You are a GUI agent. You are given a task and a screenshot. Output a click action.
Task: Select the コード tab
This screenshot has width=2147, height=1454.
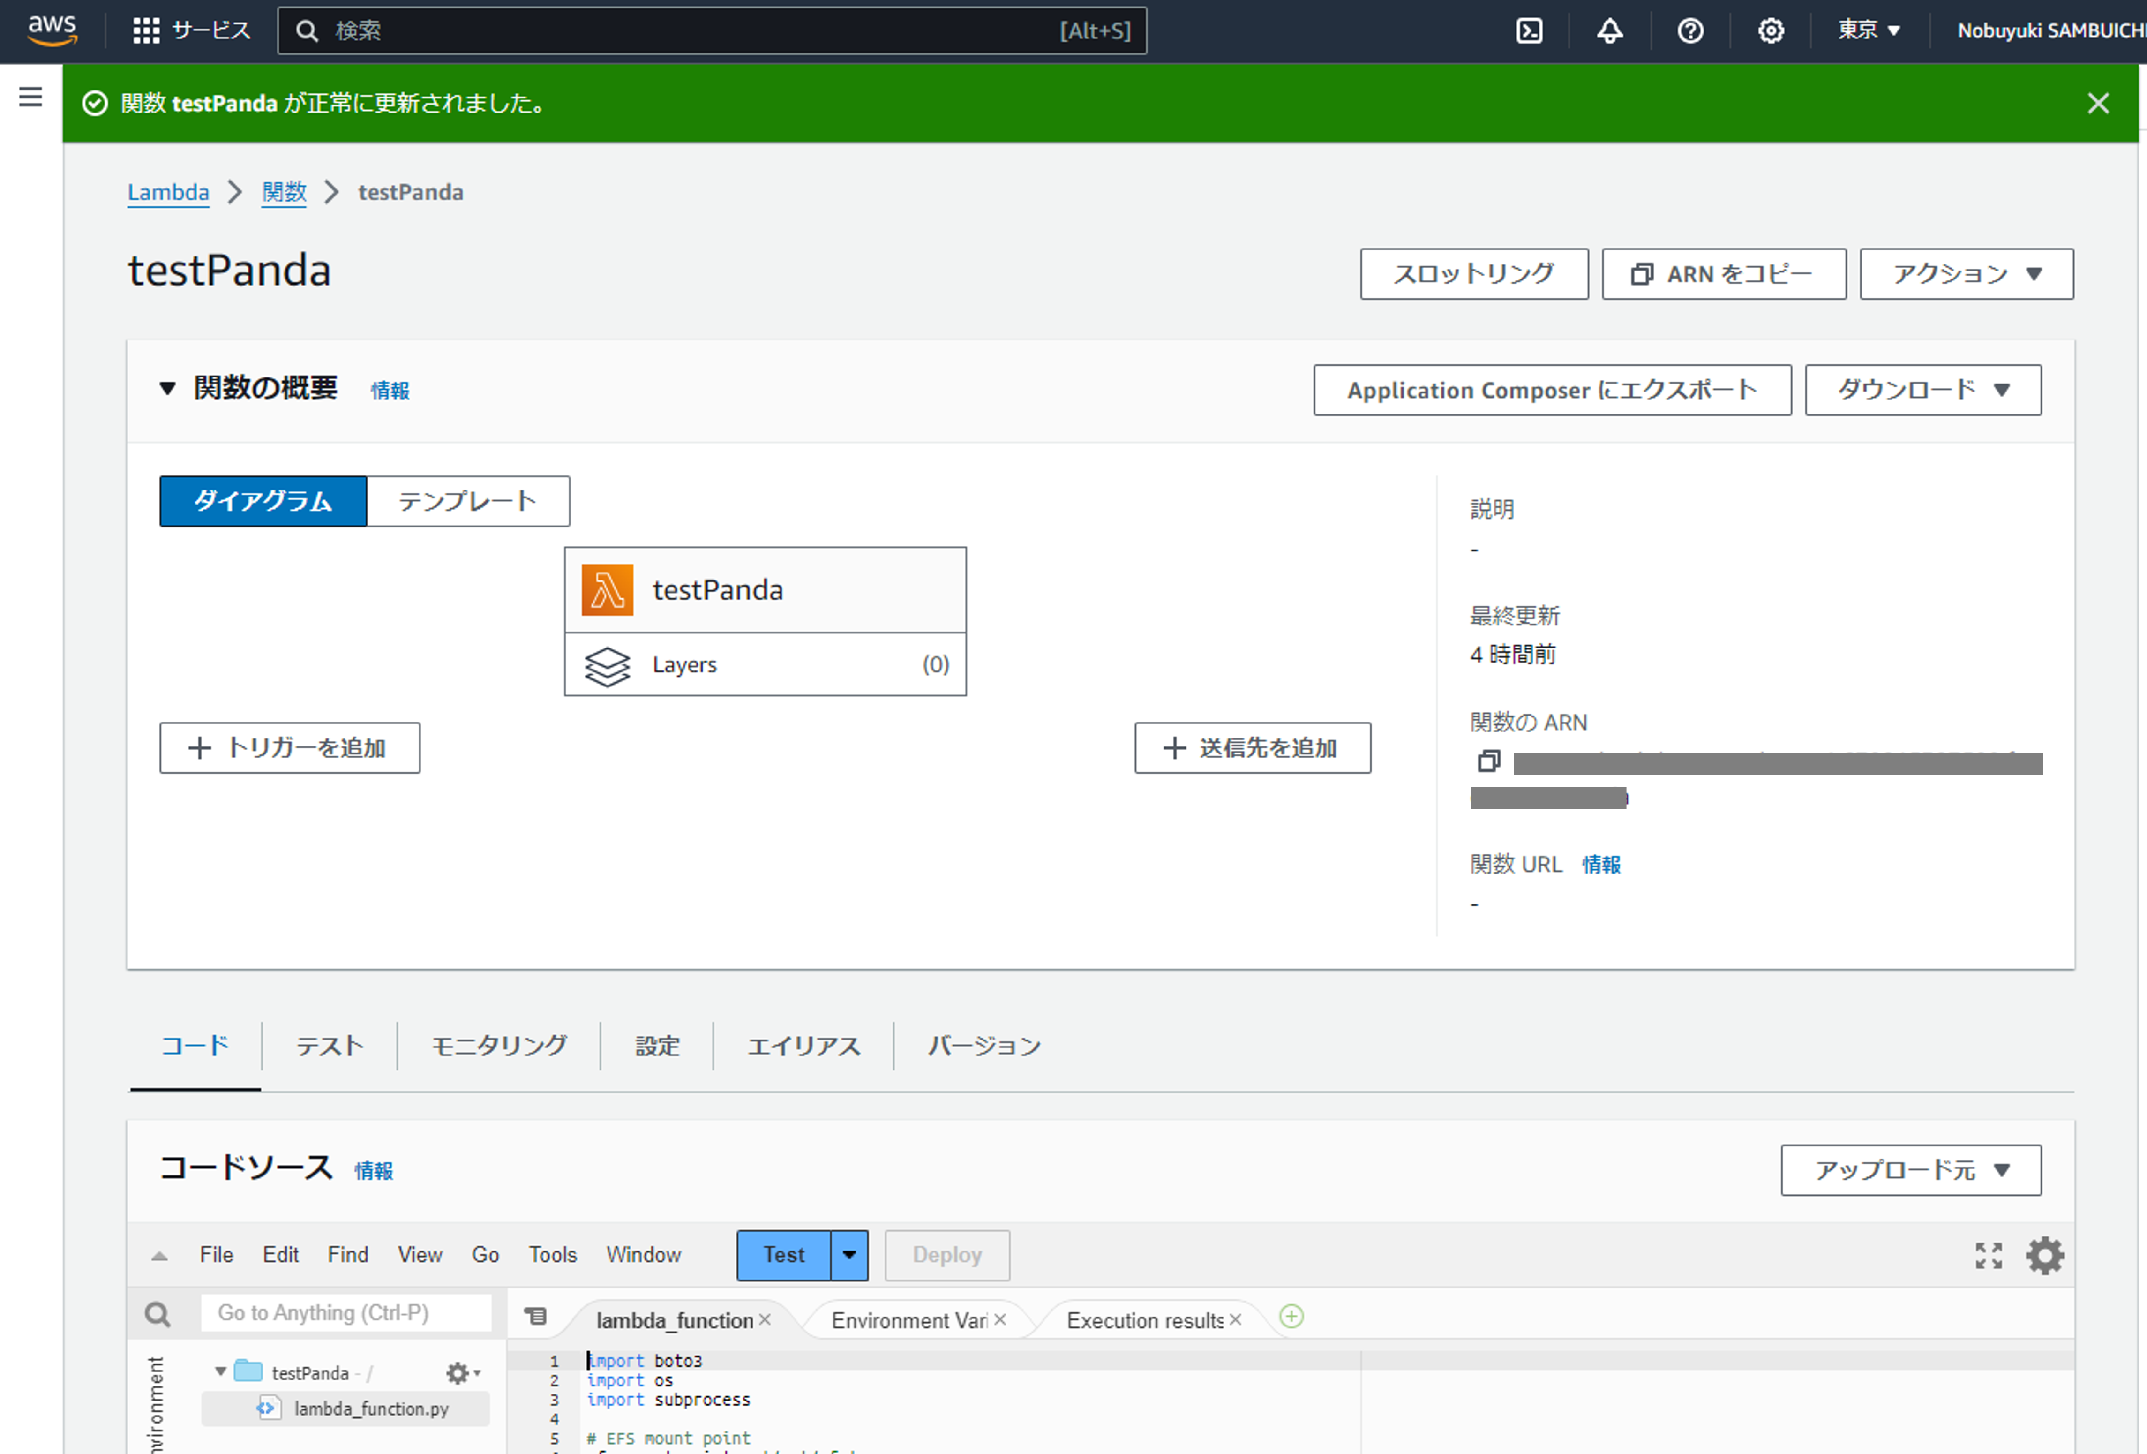(195, 1046)
